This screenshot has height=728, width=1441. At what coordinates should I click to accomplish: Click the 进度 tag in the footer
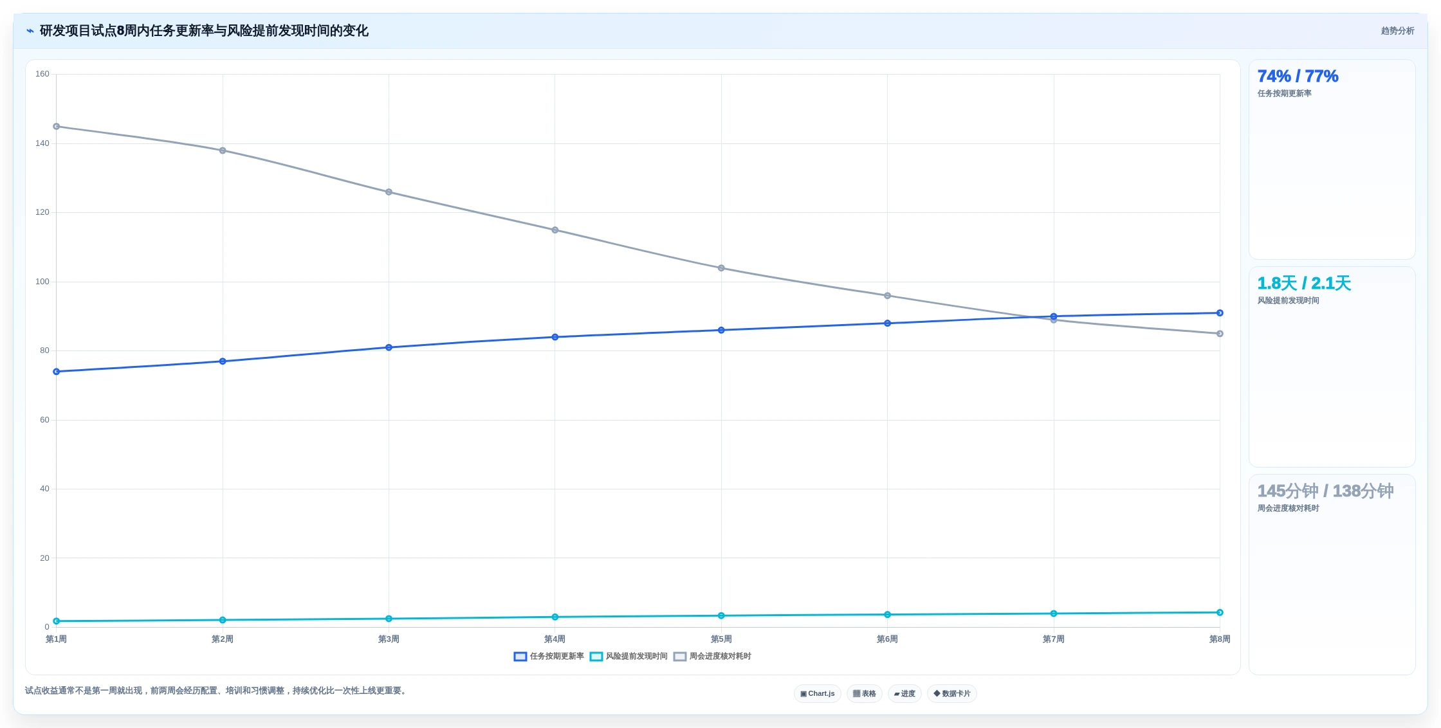(x=904, y=694)
